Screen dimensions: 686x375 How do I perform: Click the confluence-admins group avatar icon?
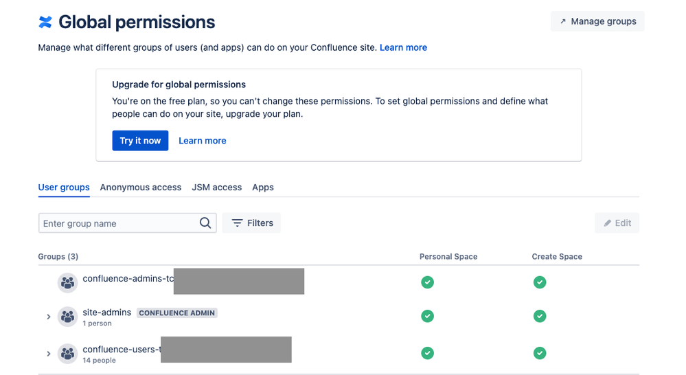tap(67, 282)
